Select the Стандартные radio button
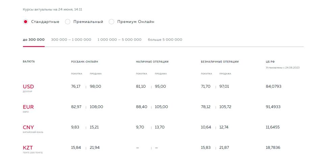 tap(25, 22)
